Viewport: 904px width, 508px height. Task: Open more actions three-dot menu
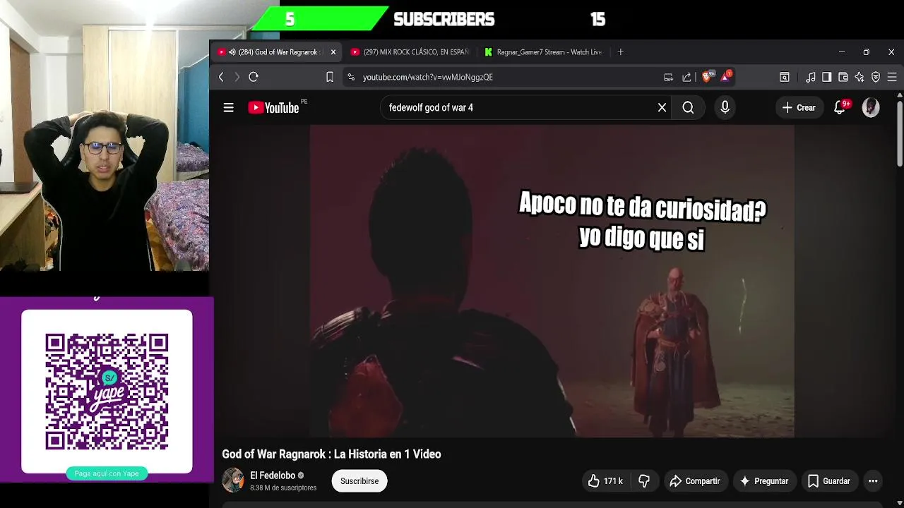pyautogui.click(x=873, y=481)
